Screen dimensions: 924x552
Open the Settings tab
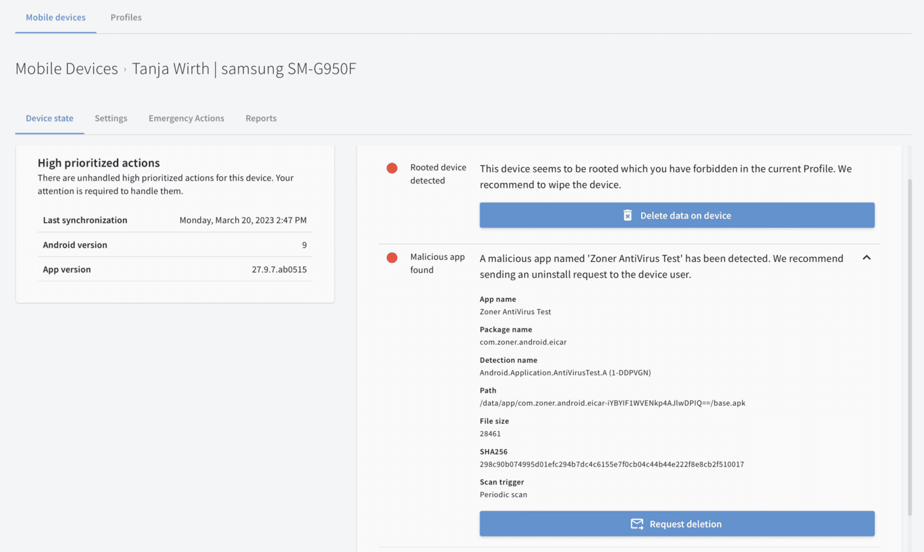111,118
